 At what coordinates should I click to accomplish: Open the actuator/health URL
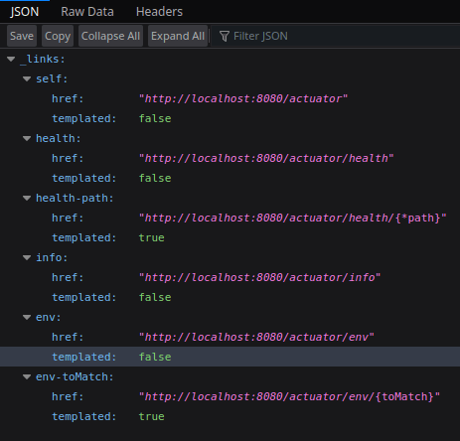pos(266,158)
